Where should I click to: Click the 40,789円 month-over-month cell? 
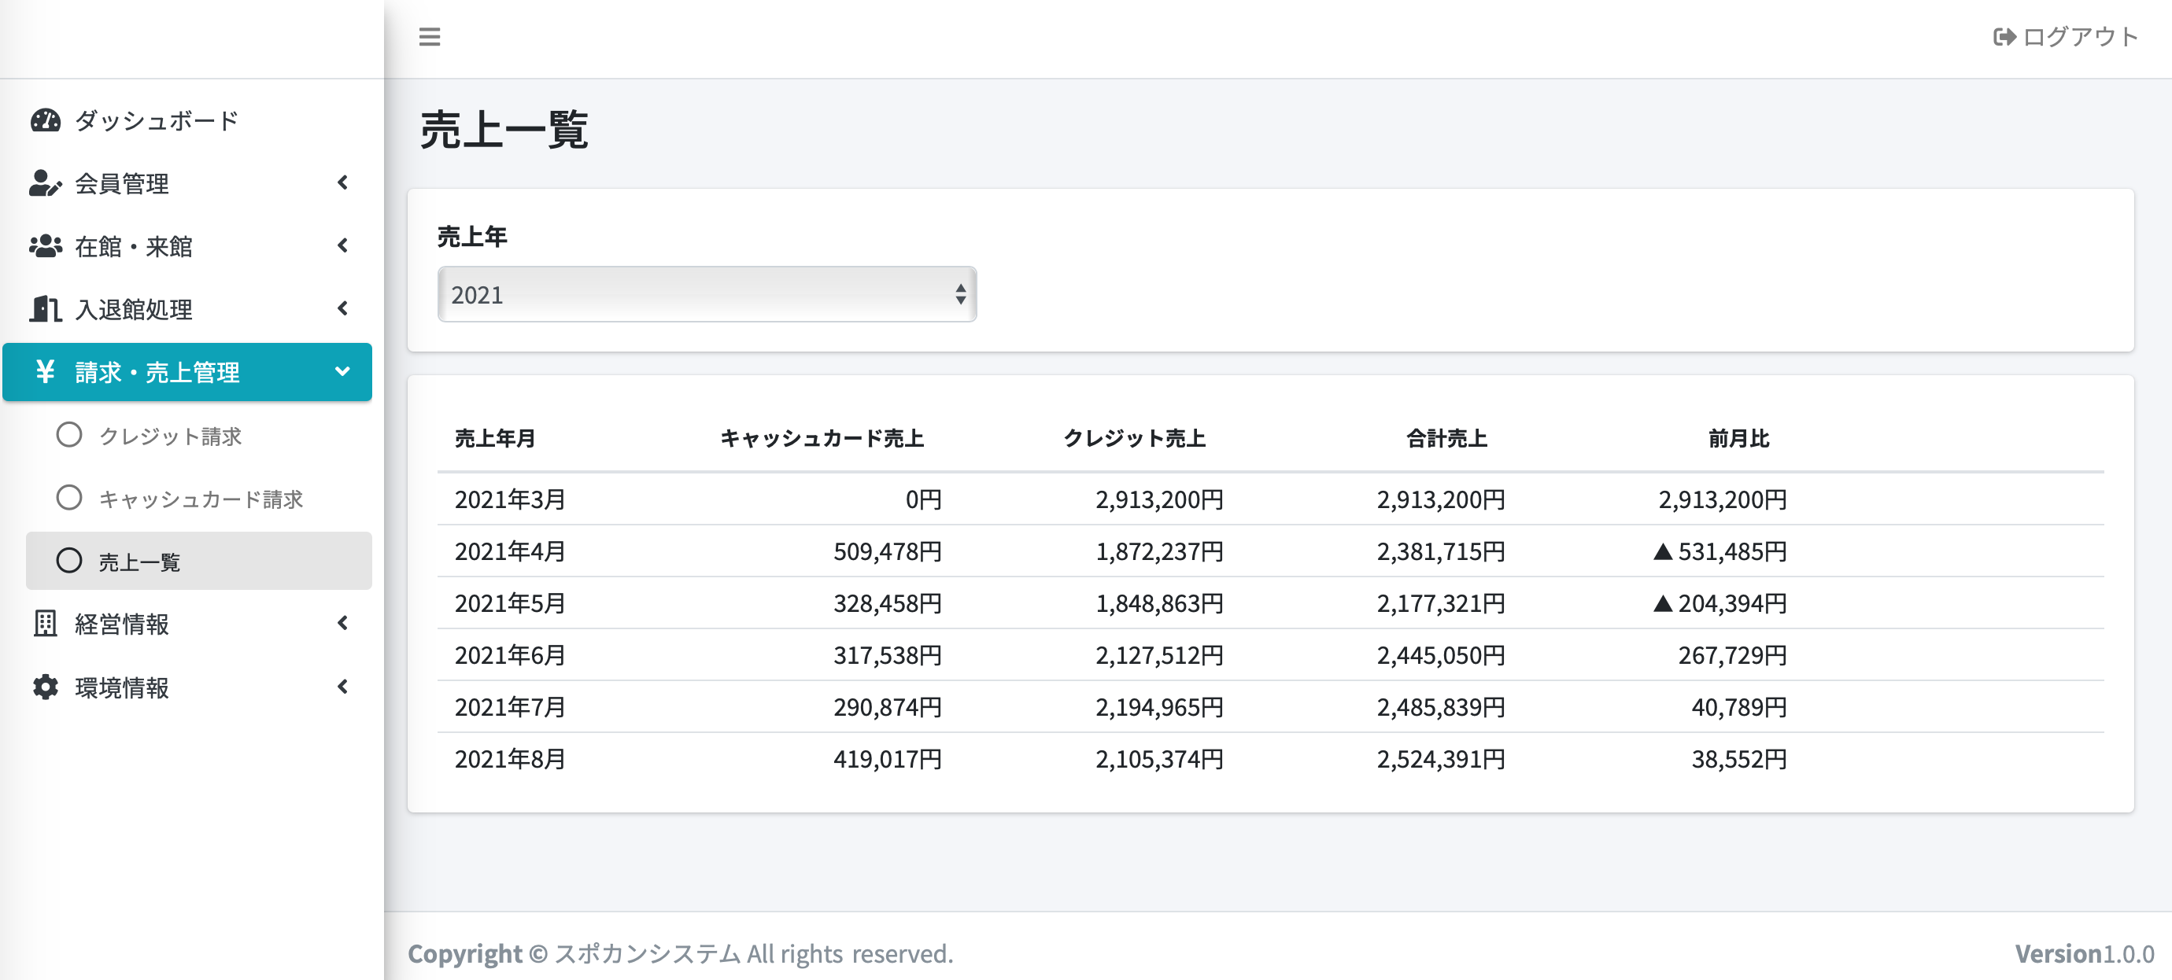pos(1739,707)
